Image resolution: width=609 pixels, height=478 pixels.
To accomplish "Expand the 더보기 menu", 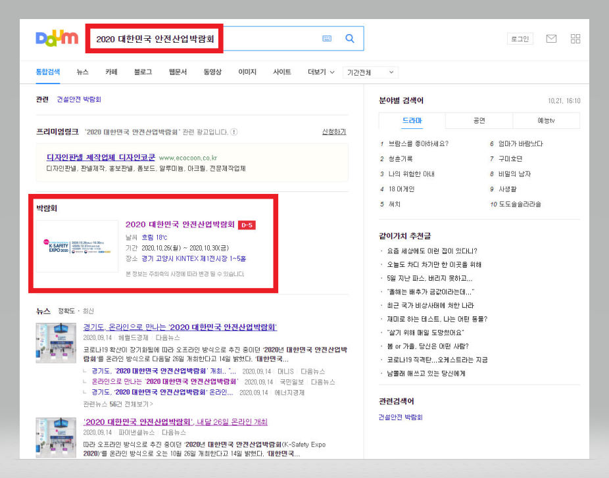I will [x=321, y=72].
